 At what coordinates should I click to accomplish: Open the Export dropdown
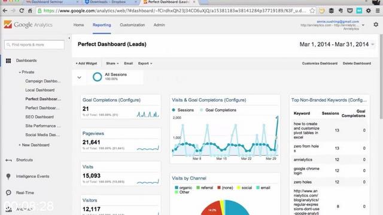[145, 63]
